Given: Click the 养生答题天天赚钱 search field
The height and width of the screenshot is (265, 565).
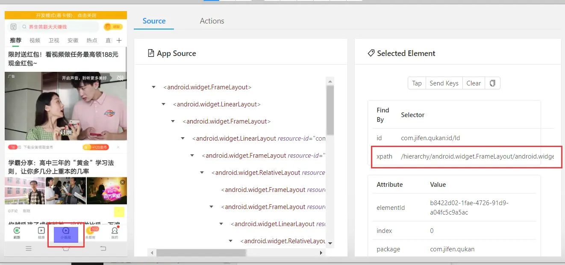Looking at the screenshot, I should pyautogui.click(x=60, y=27).
